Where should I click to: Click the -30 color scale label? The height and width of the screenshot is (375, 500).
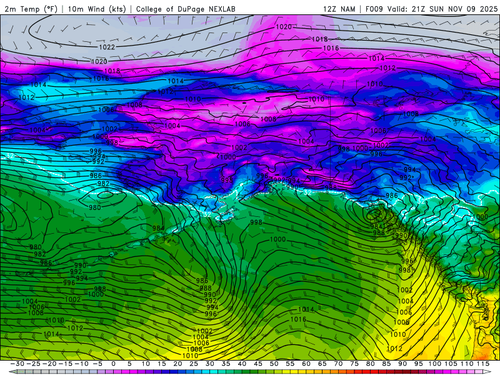(x=17, y=364)
